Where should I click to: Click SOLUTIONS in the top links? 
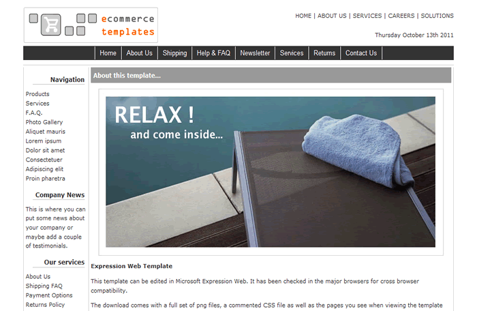tap(437, 16)
